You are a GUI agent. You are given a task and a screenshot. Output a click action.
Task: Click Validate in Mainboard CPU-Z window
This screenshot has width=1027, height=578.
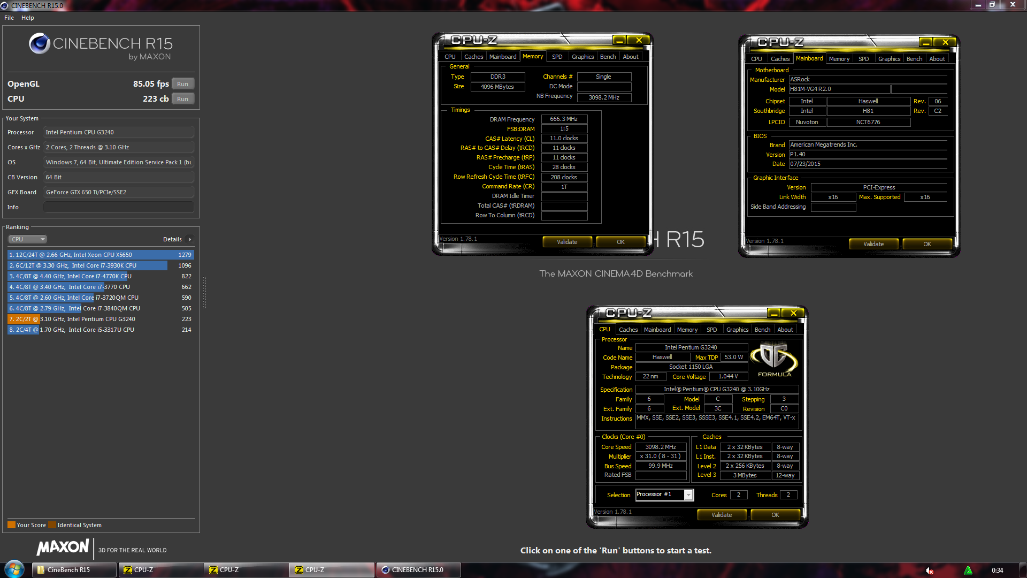click(x=873, y=244)
